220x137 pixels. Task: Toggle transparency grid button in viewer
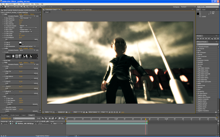(86, 112)
